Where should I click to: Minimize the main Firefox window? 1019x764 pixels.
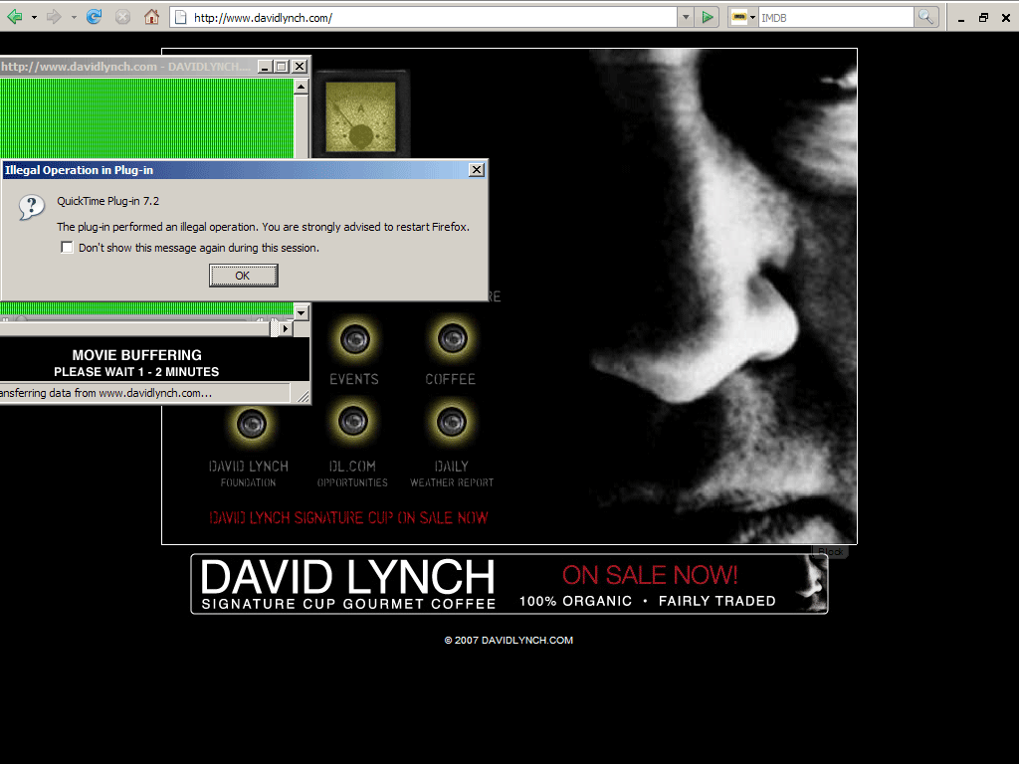(961, 18)
